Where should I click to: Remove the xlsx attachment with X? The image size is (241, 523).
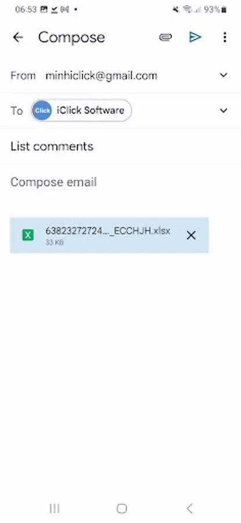[191, 235]
